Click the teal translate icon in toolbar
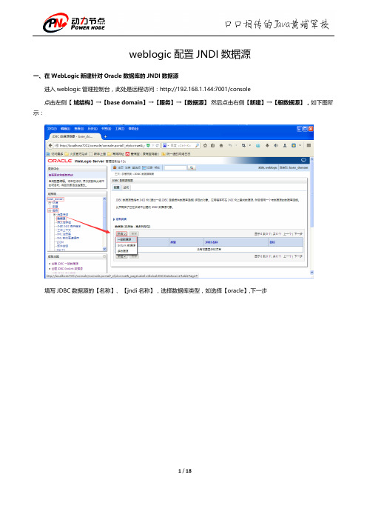367x520 pixels. 258,146
